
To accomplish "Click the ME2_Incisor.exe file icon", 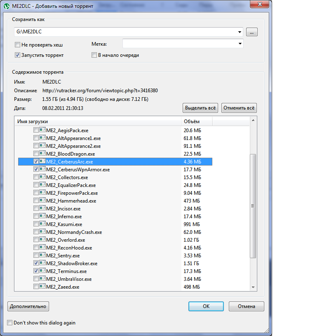I will tap(42, 208).
